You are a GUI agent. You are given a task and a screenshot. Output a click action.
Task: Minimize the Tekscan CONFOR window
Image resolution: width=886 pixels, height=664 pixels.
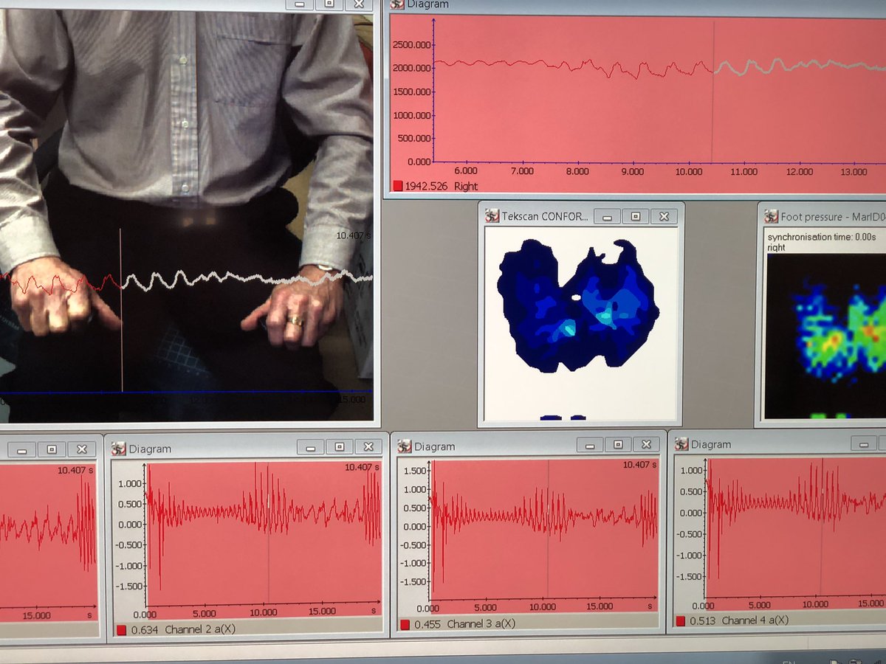click(x=608, y=216)
